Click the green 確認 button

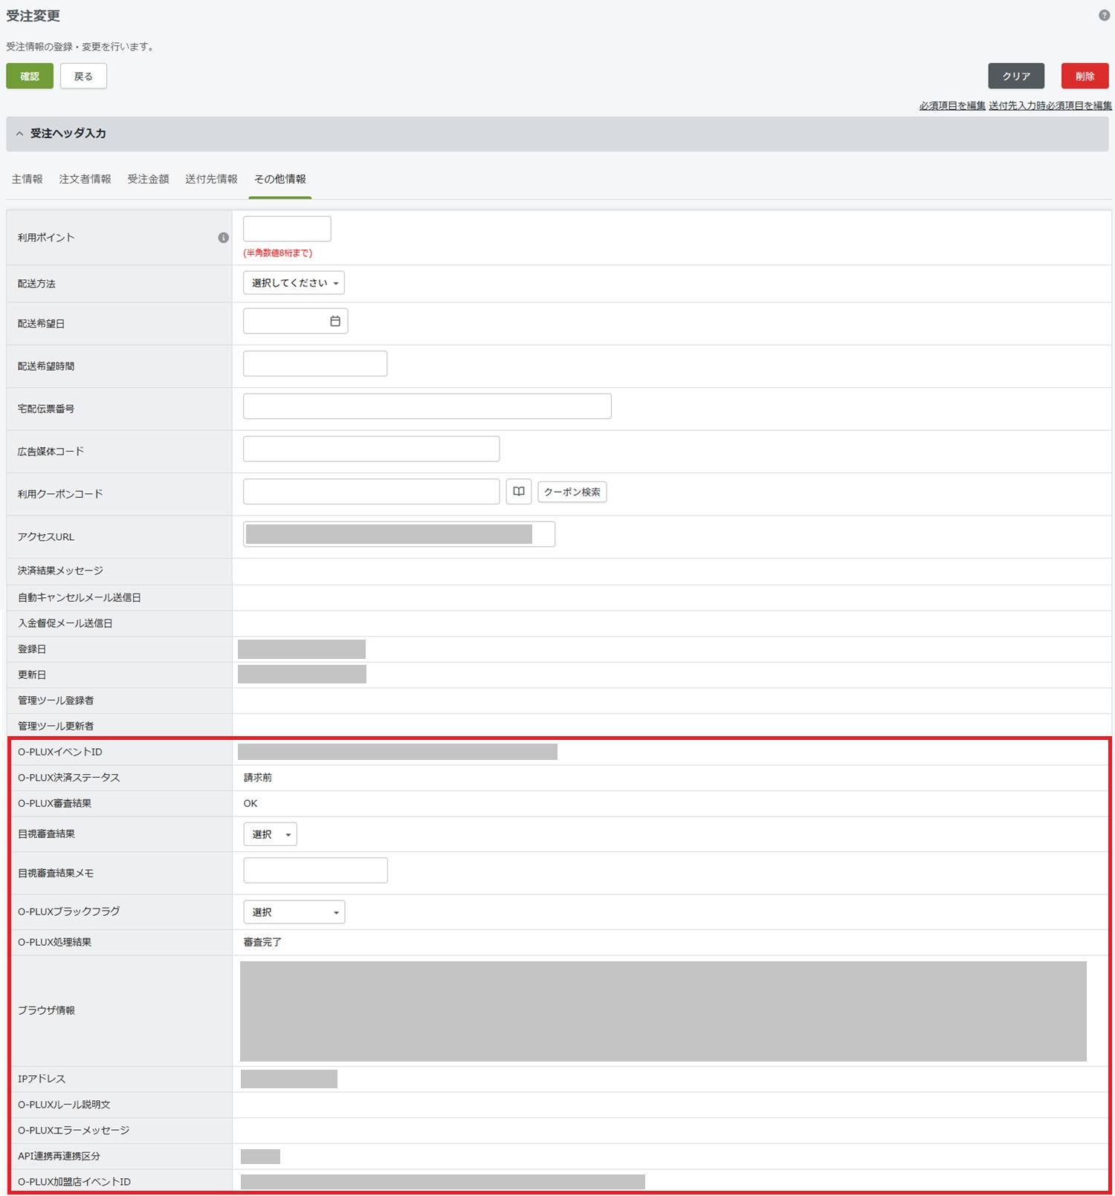point(30,76)
